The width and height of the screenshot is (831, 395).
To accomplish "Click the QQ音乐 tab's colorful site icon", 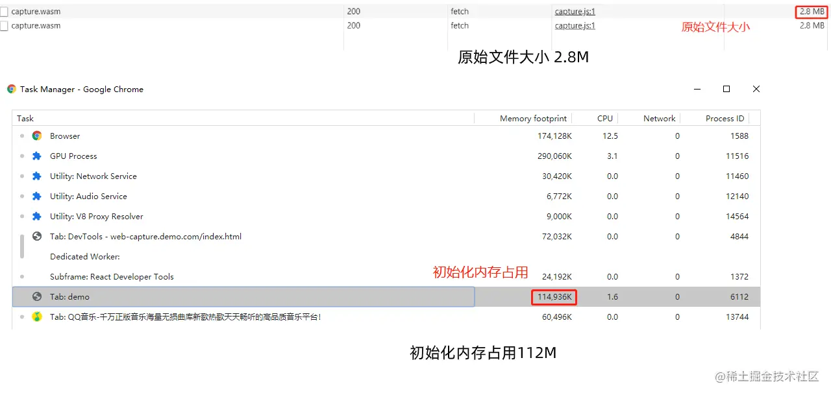I will (38, 317).
